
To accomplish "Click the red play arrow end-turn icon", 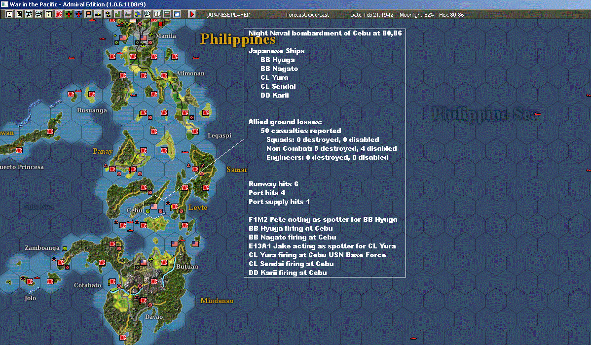I will pyautogui.click(x=191, y=14).
